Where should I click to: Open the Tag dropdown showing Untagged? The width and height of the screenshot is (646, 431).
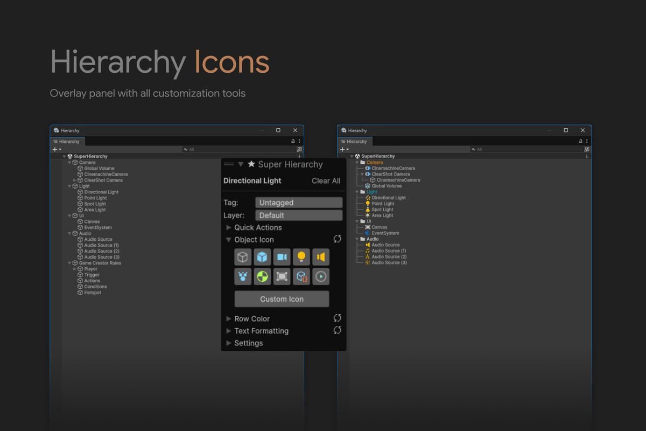pyautogui.click(x=299, y=203)
